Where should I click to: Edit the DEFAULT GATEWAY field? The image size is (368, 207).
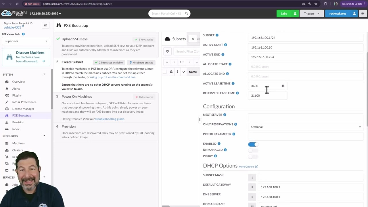pyautogui.click(x=311, y=187)
